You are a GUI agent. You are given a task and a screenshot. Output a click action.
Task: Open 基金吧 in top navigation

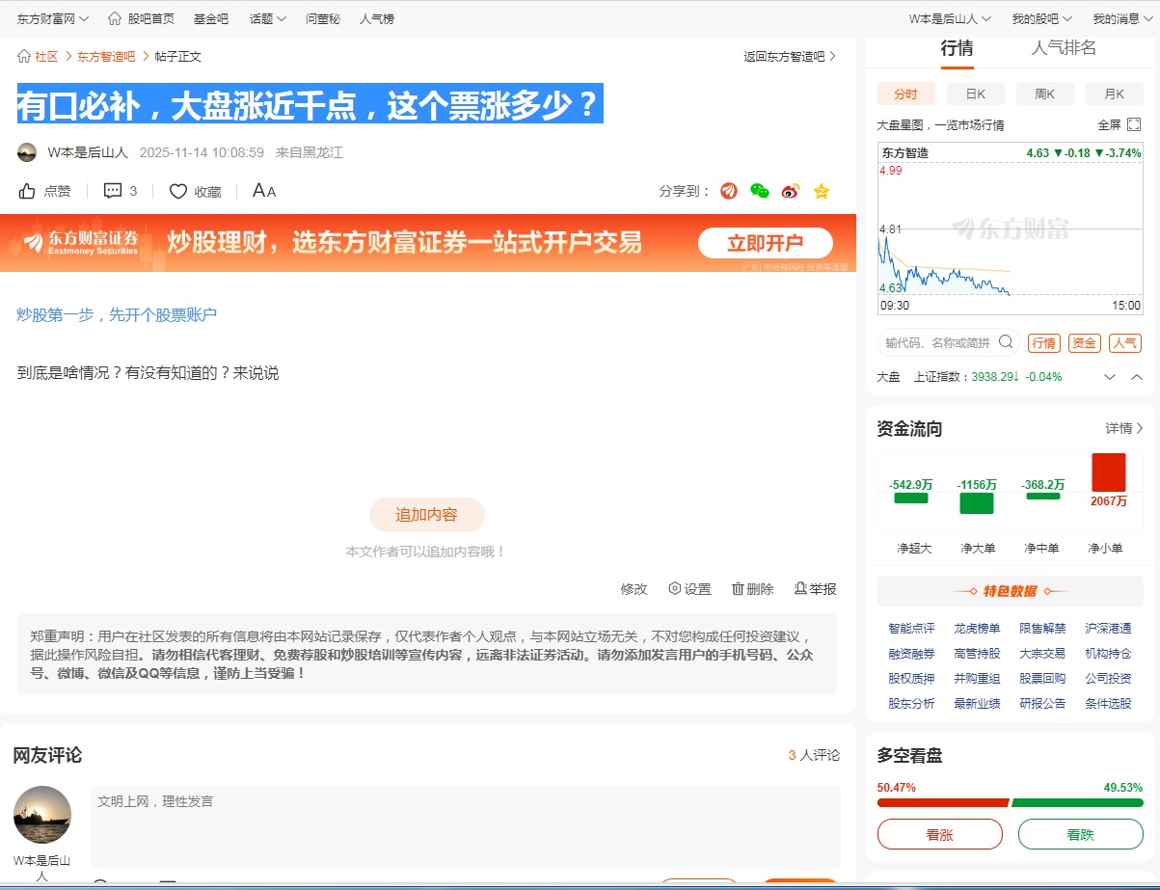click(x=211, y=18)
